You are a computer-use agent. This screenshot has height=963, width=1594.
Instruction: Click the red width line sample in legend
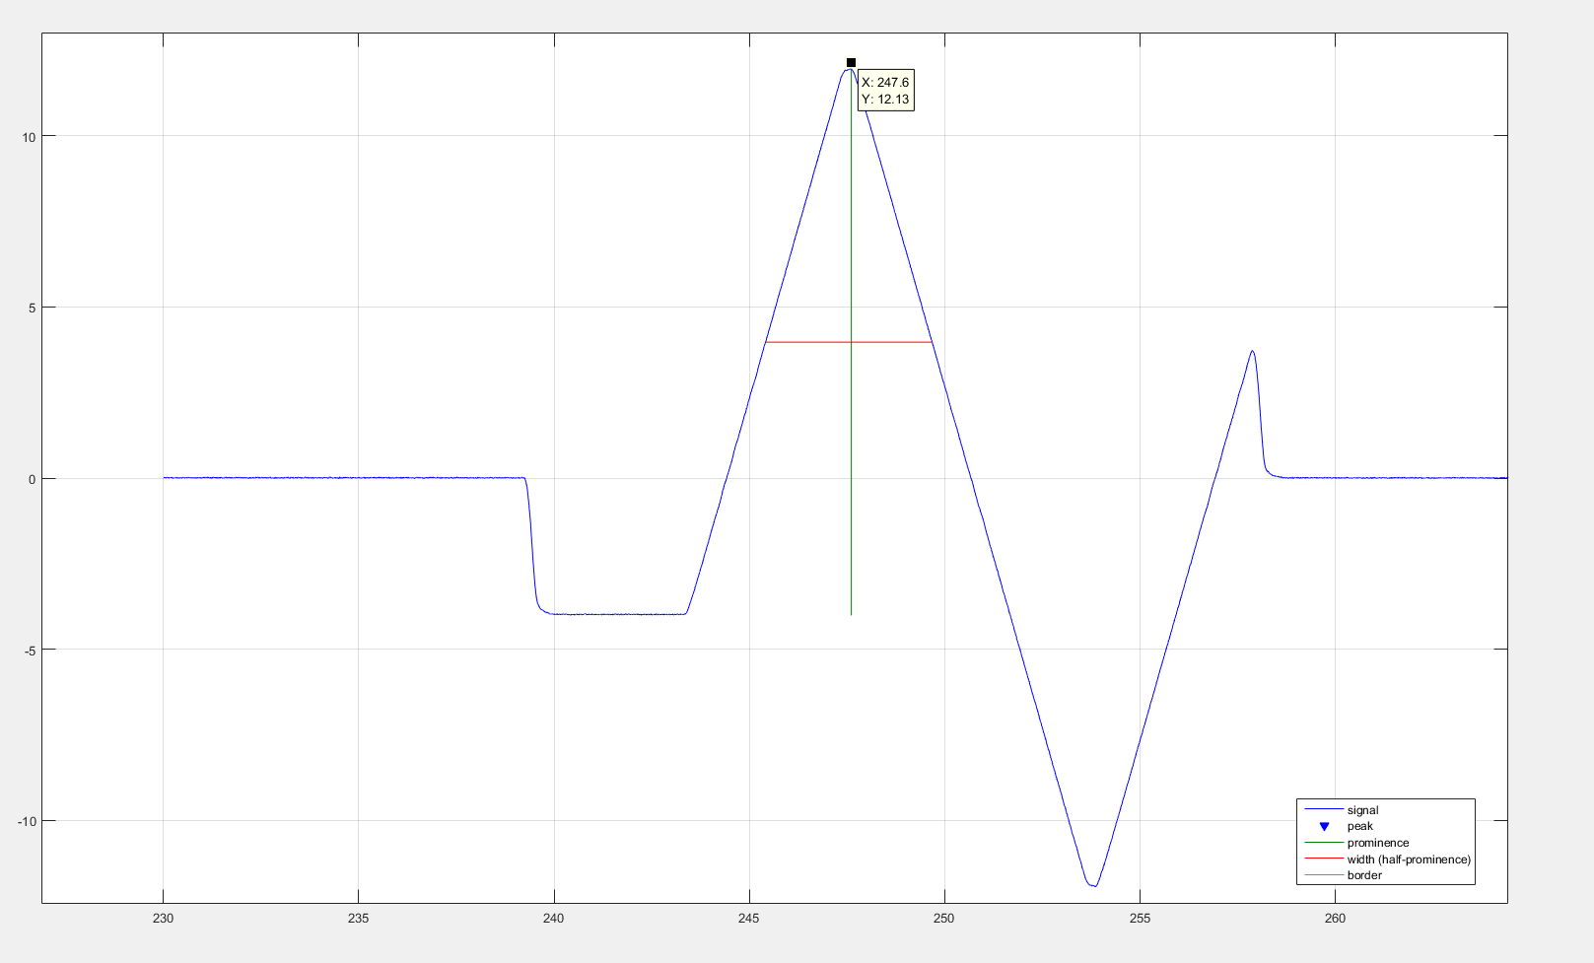(1324, 860)
